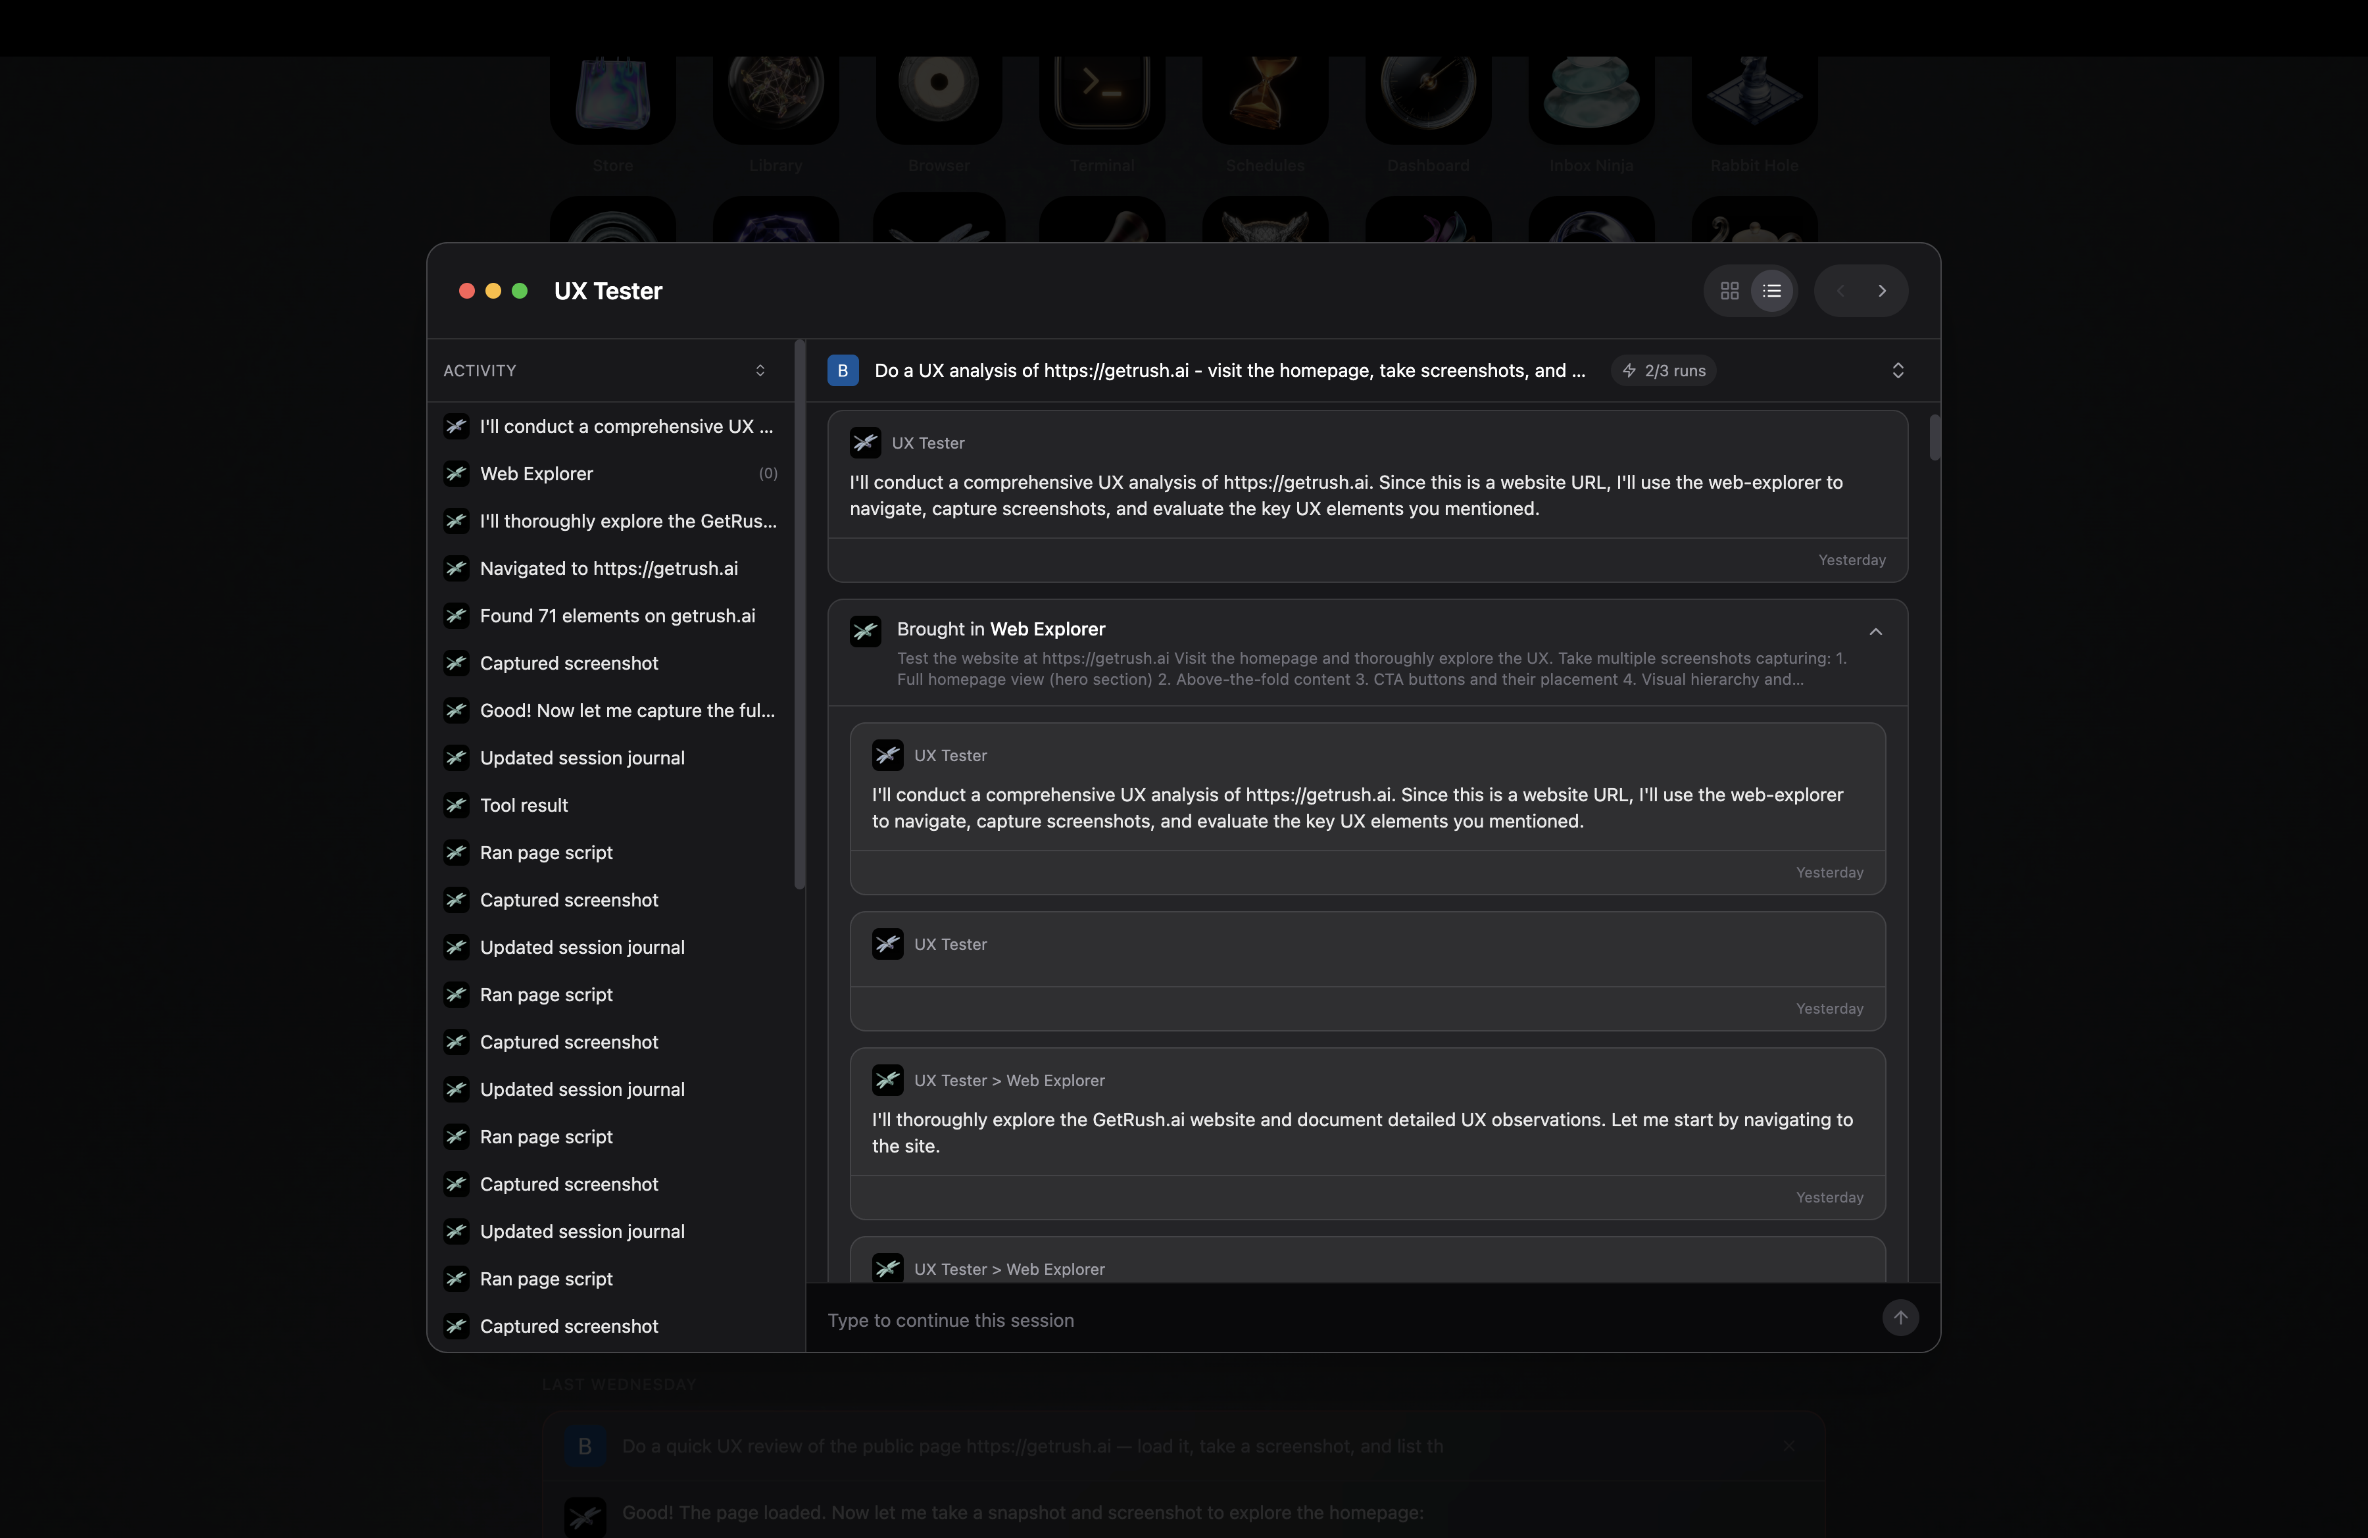Switch to grid view layout

coord(1729,291)
